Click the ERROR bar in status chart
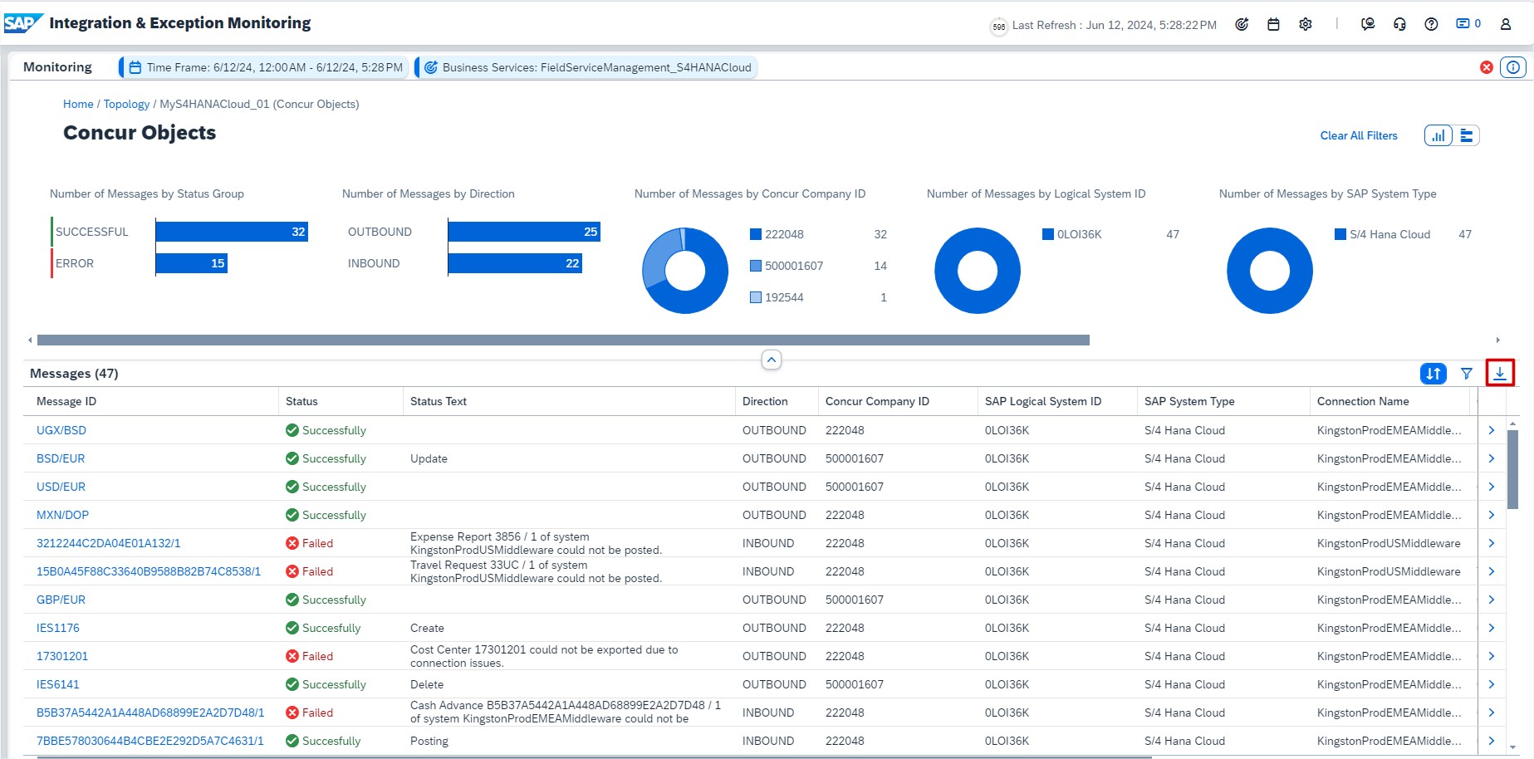 tap(192, 263)
